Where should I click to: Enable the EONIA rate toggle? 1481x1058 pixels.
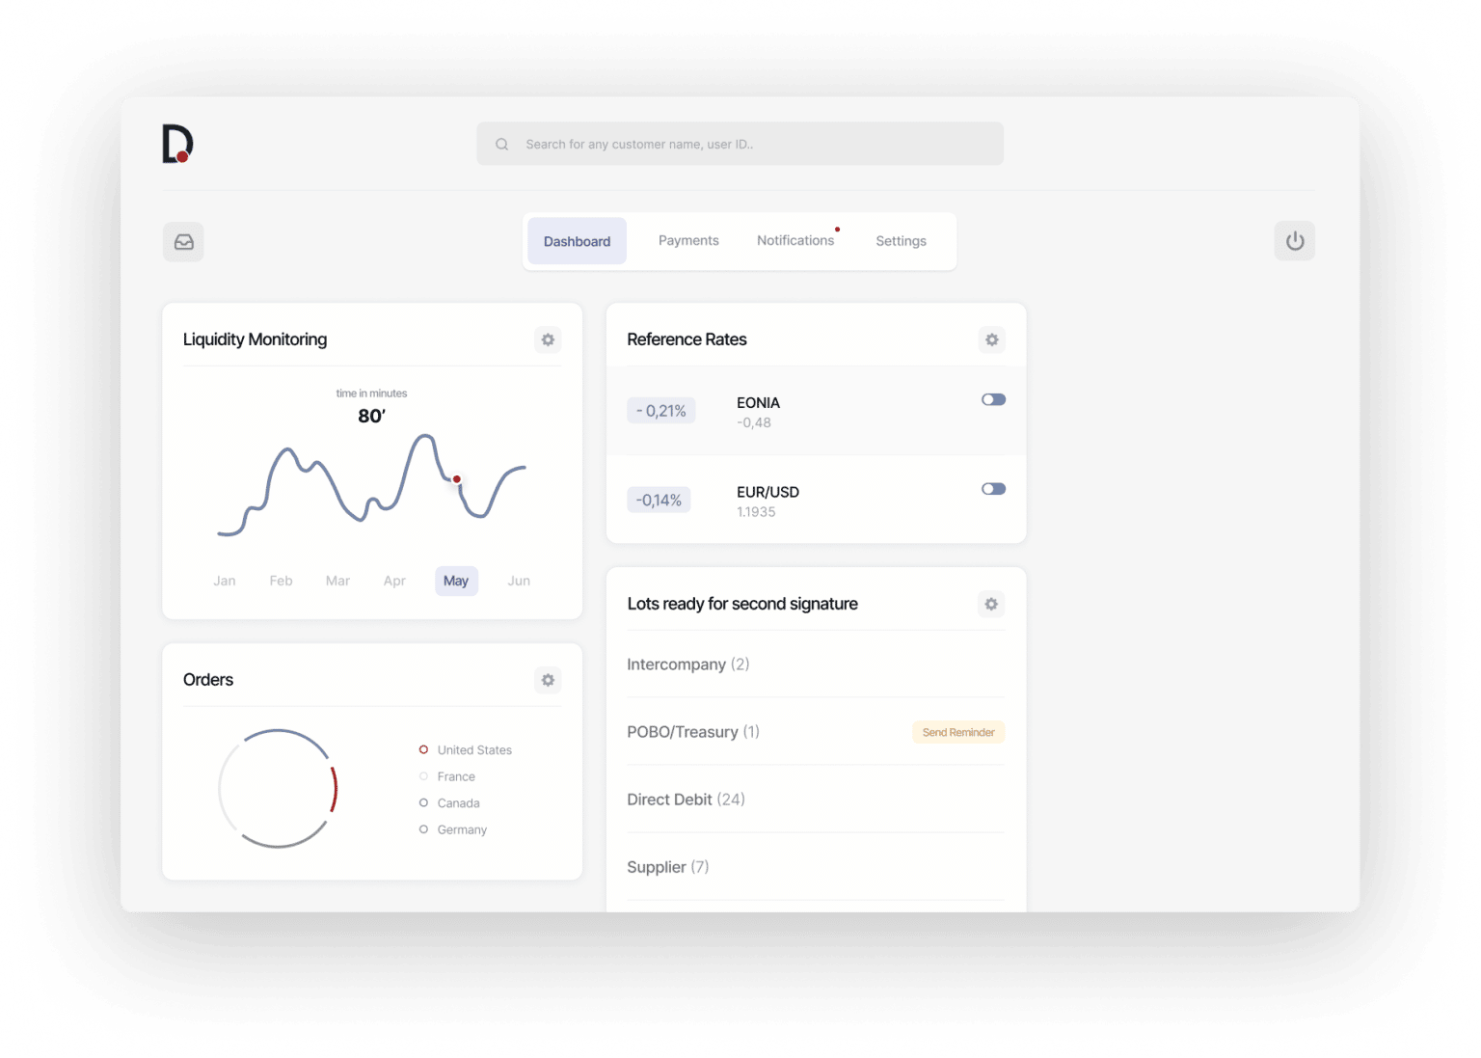click(992, 399)
